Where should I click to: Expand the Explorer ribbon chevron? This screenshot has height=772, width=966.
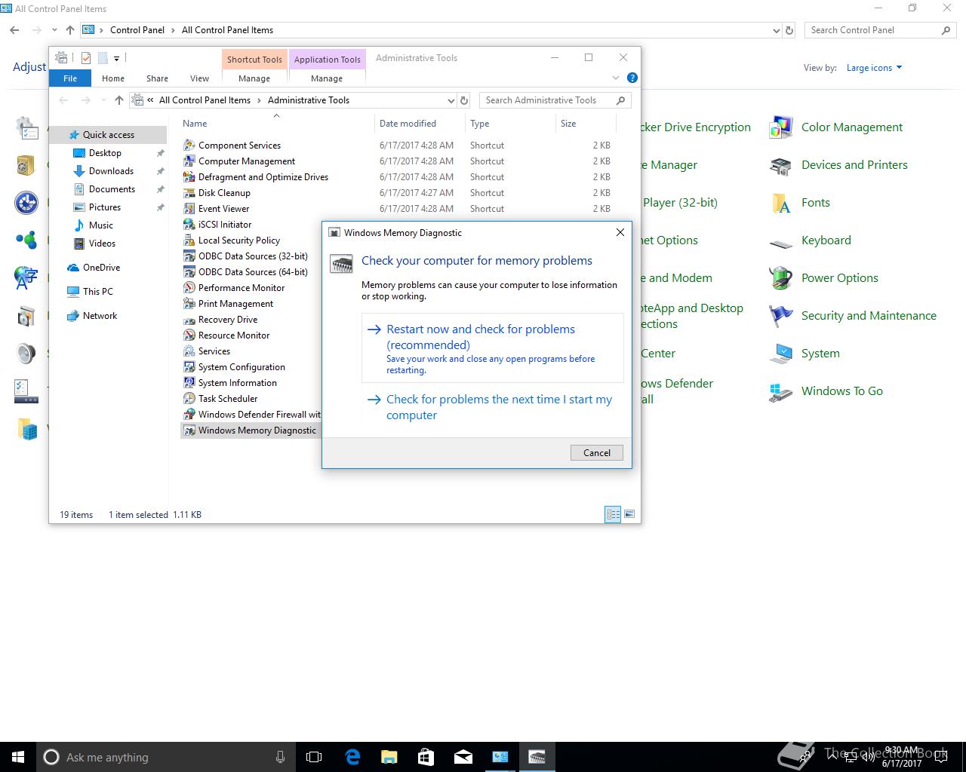tap(615, 78)
